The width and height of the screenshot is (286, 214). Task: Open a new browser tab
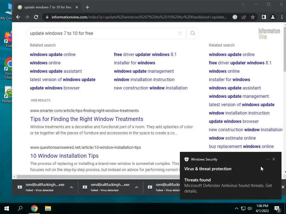[x=87, y=7]
